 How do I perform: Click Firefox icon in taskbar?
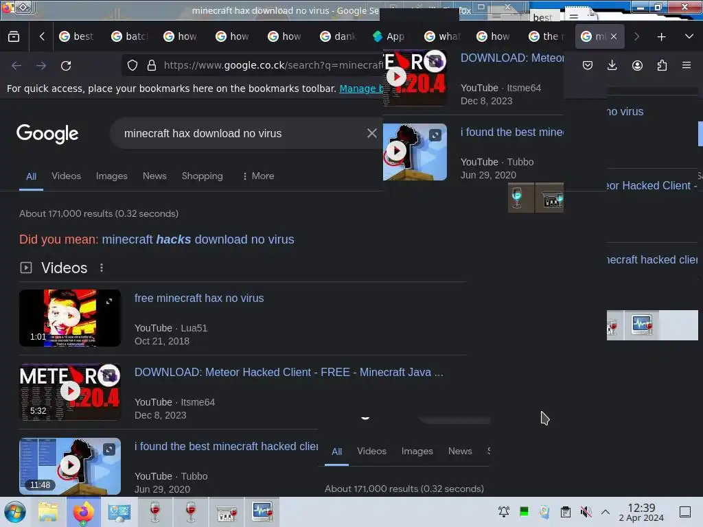83,512
